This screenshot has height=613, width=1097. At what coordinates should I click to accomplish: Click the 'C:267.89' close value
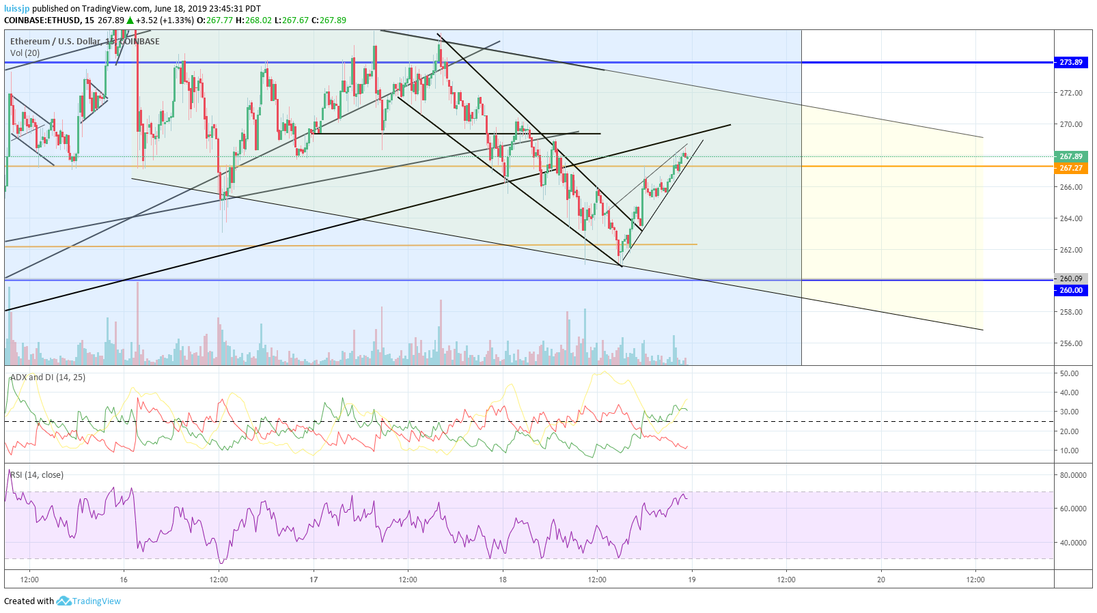[329, 20]
